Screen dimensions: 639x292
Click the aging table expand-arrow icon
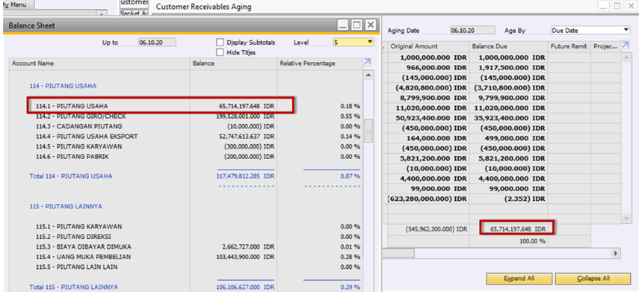point(626,44)
